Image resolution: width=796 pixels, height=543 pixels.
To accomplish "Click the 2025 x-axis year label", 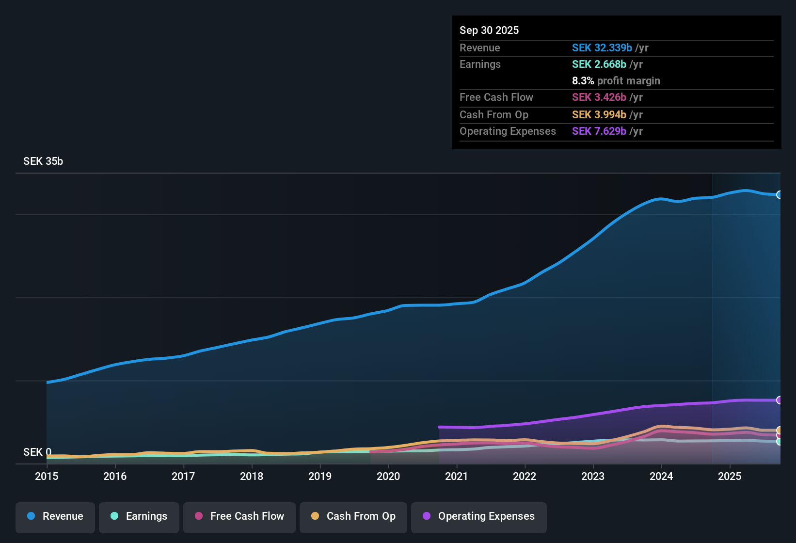I will pyautogui.click(x=730, y=476).
